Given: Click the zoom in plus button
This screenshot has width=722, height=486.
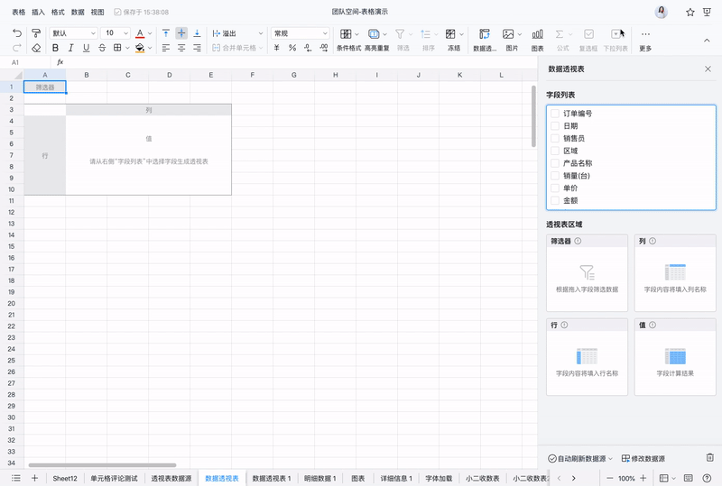Looking at the screenshot, I should [643, 478].
